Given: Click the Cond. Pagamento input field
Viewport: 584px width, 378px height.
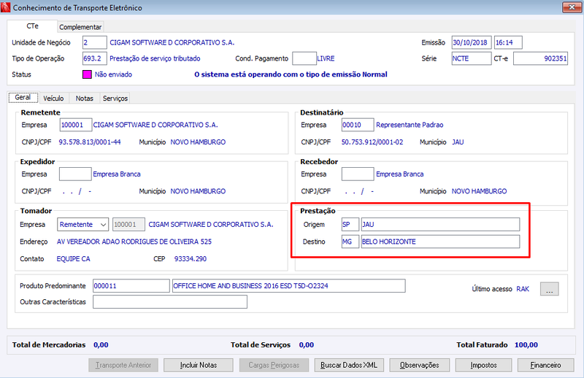Looking at the screenshot, I should 304,58.
